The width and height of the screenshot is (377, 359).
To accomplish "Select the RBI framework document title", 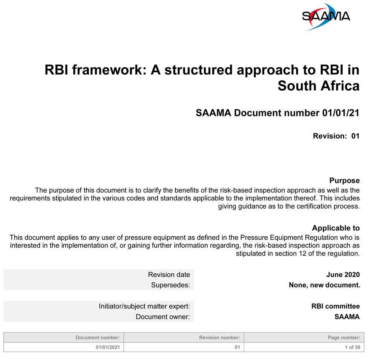I will (x=202, y=77).
